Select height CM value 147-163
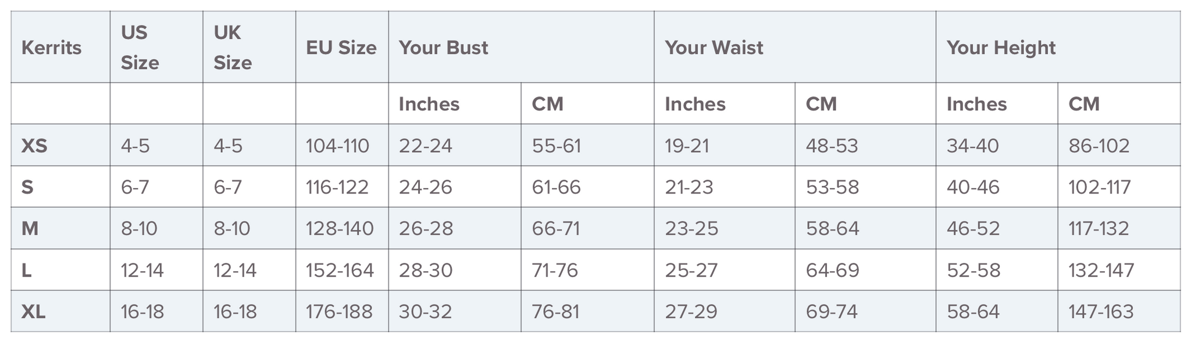 pos(1101,312)
